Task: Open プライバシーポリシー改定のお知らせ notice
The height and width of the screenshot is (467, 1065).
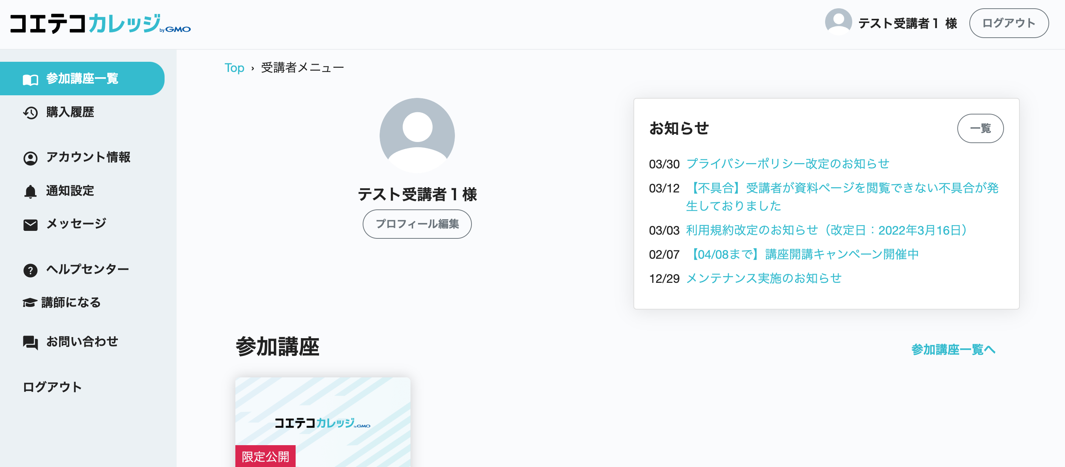Action: (787, 164)
